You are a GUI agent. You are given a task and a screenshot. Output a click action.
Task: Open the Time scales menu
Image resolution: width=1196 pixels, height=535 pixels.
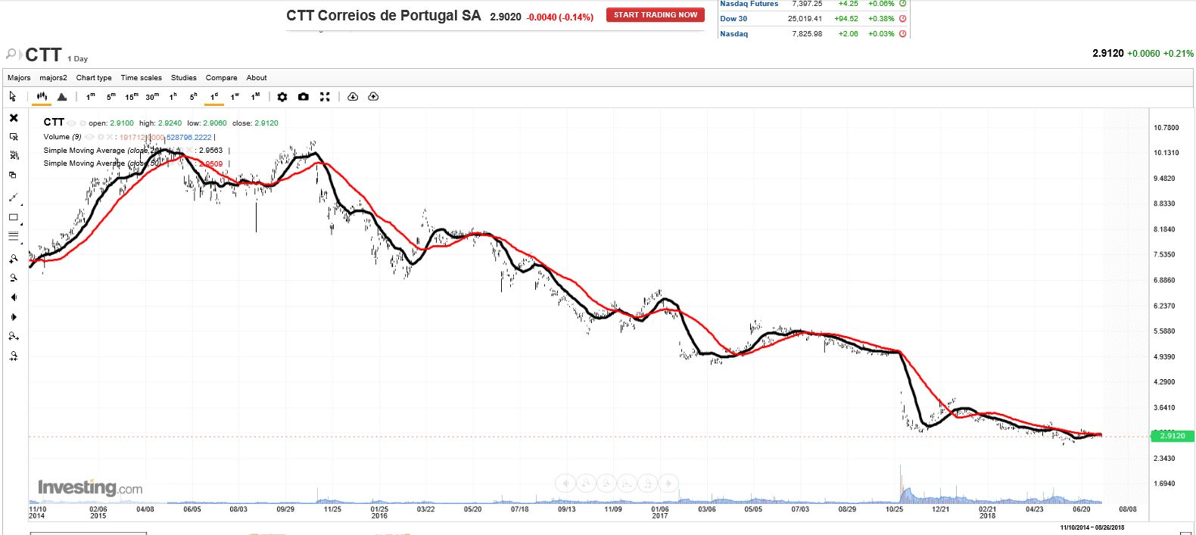[x=142, y=78]
